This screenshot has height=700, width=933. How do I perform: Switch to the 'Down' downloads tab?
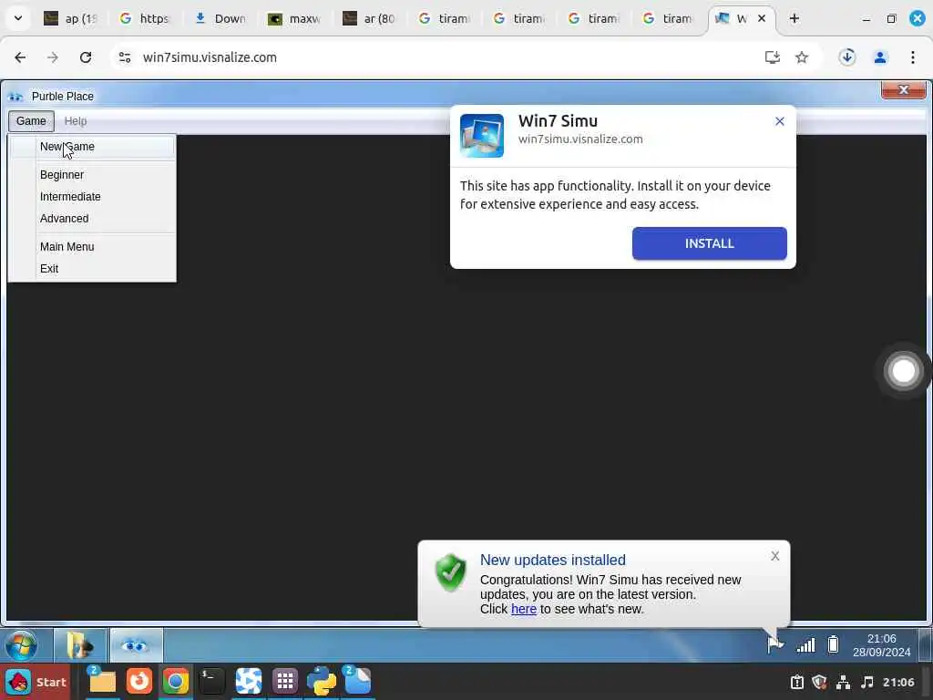[x=220, y=18]
